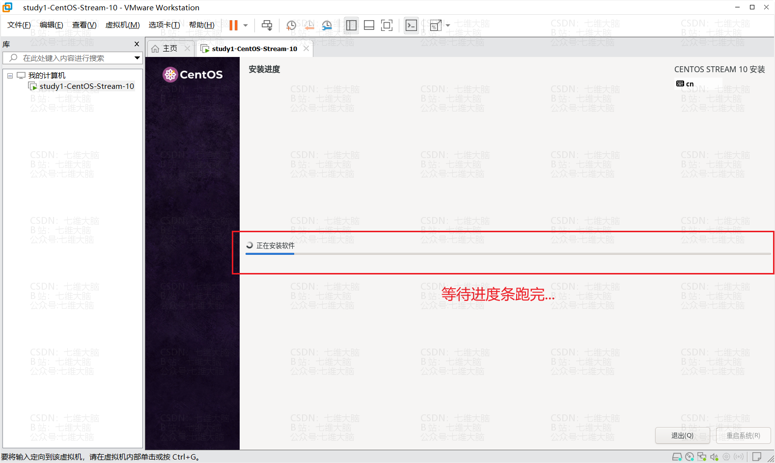Open the 选项卡(T) menu

pos(165,25)
